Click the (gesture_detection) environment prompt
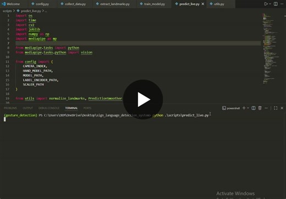286x199 pixels. point(20,115)
